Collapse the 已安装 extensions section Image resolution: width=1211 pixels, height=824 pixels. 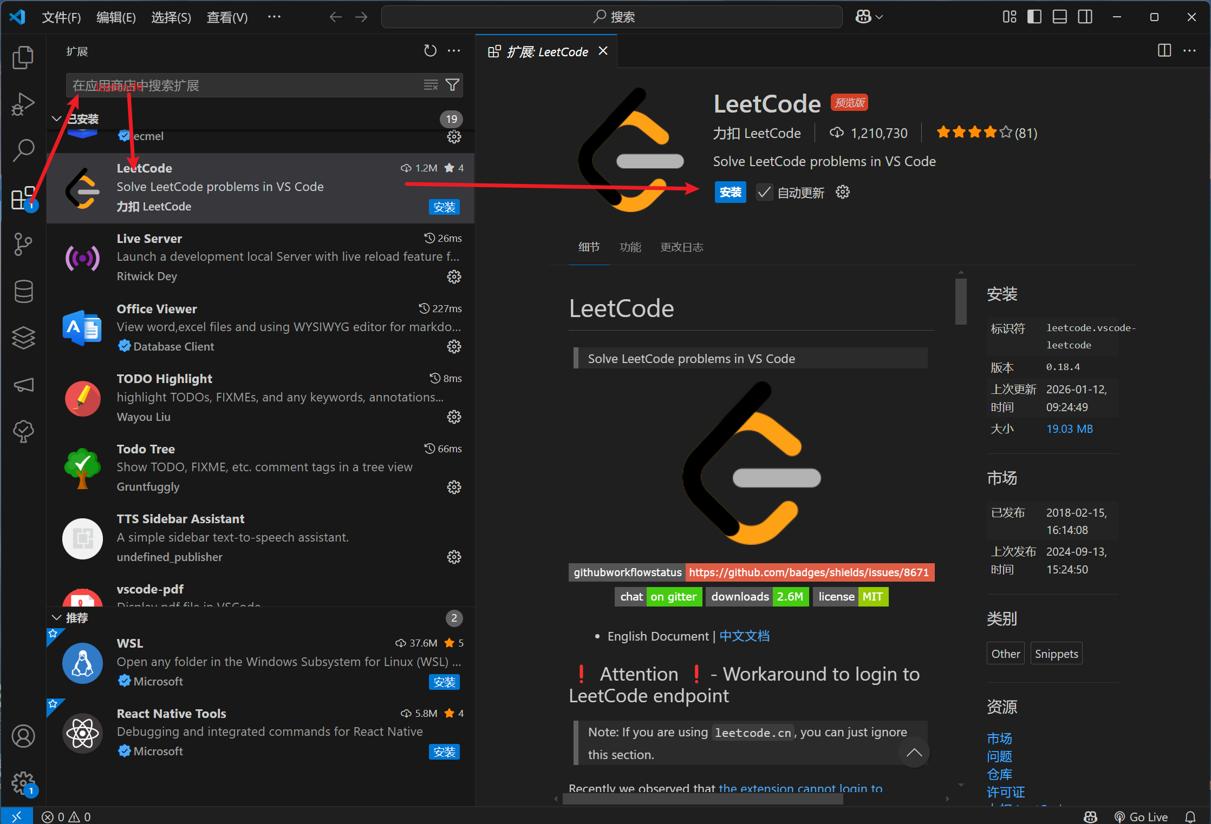(x=57, y=118)
